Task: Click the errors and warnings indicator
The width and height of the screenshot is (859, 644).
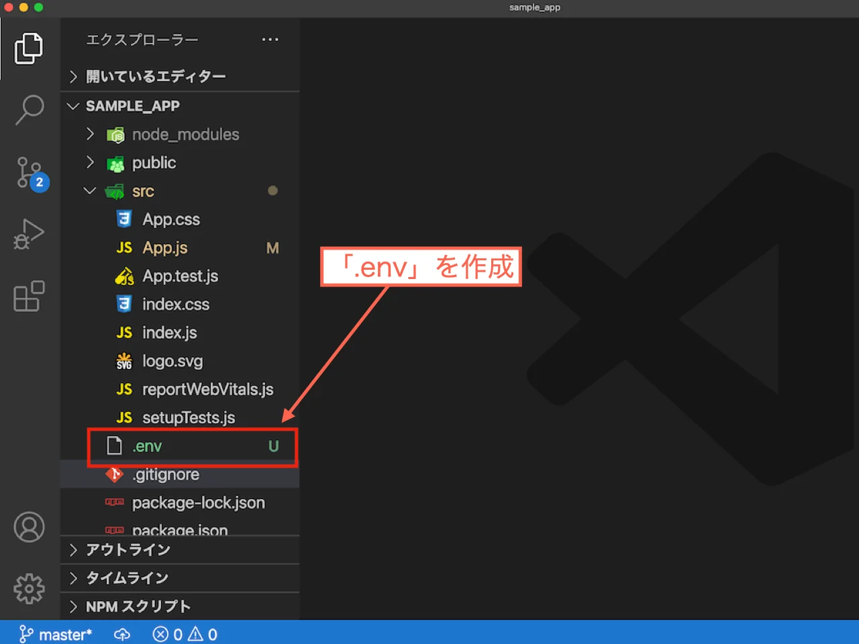Action: click(185, 634)
